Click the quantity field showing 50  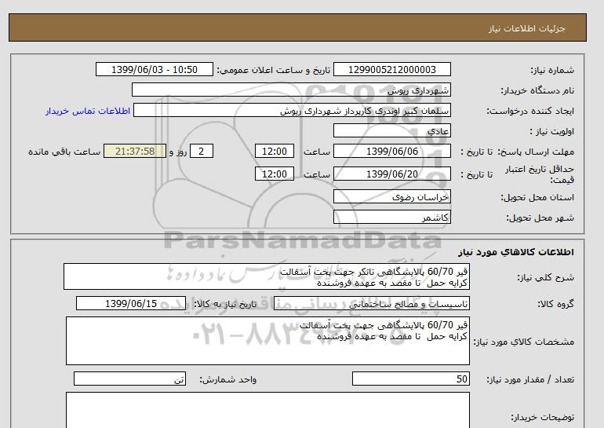point(410,379)
